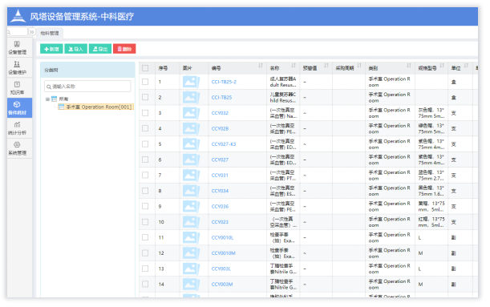490x307 pixels.
Task: Tick the checkbox for row 14
Action: click(x=145, y=285)
